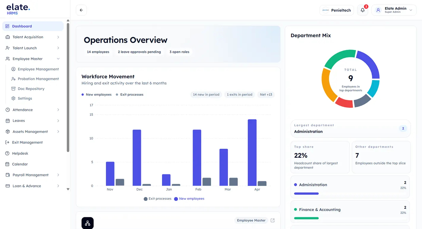Click the Net +13 chip
The image size is (422, 229).
point(266,95)
